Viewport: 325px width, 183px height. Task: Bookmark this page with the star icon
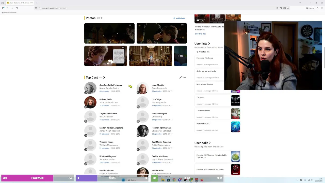click(x=288, y=8)
